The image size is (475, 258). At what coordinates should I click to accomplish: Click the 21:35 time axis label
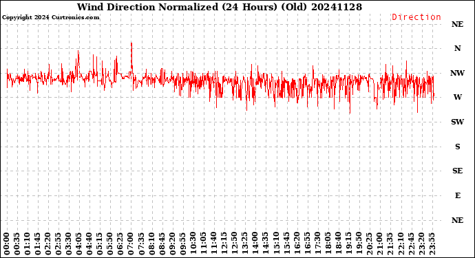pyautogui.click(x=390, y=244)
